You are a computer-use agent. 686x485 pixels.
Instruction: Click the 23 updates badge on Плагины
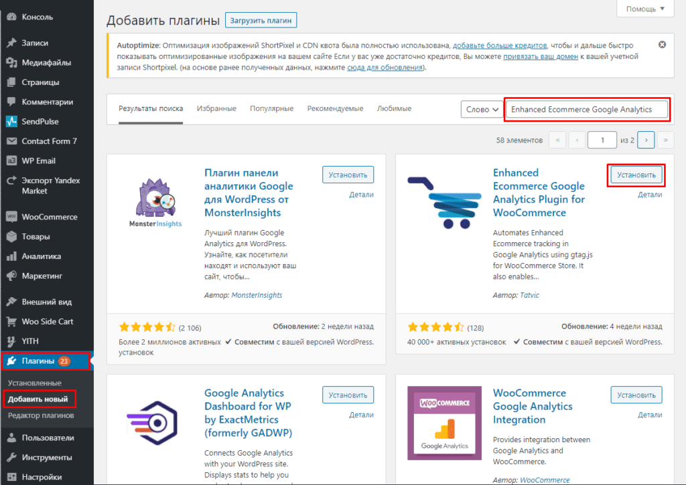[x=64, y=361]
